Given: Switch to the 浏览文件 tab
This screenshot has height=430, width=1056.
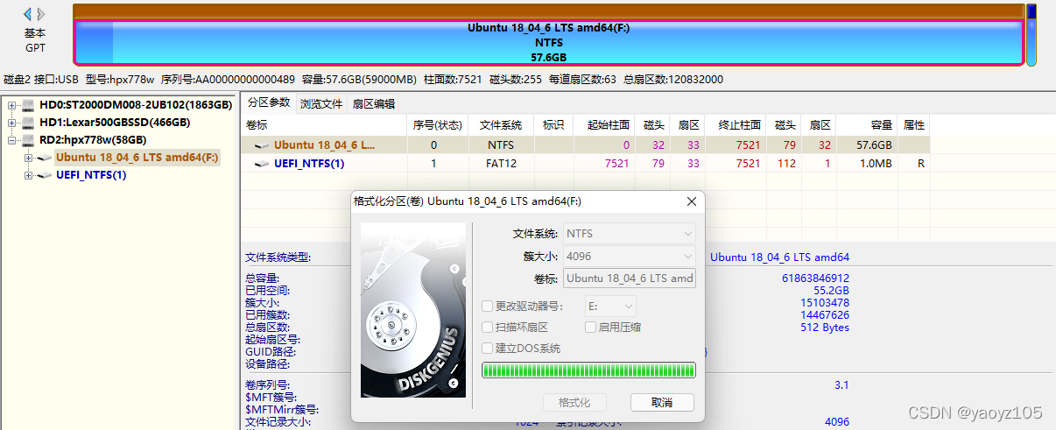Looking at the screenshot, I should [321, 103].
